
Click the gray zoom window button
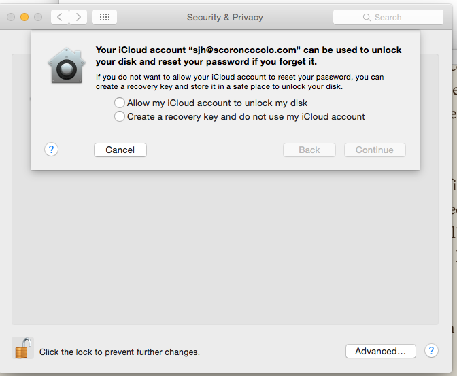[38, 16]
